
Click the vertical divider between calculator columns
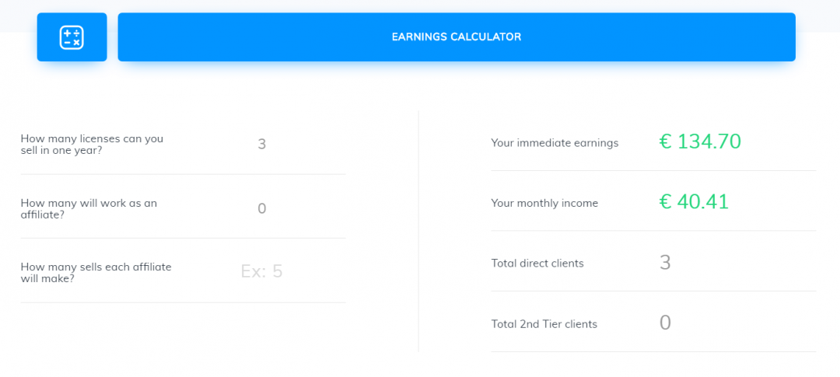[x=418, y=233]
